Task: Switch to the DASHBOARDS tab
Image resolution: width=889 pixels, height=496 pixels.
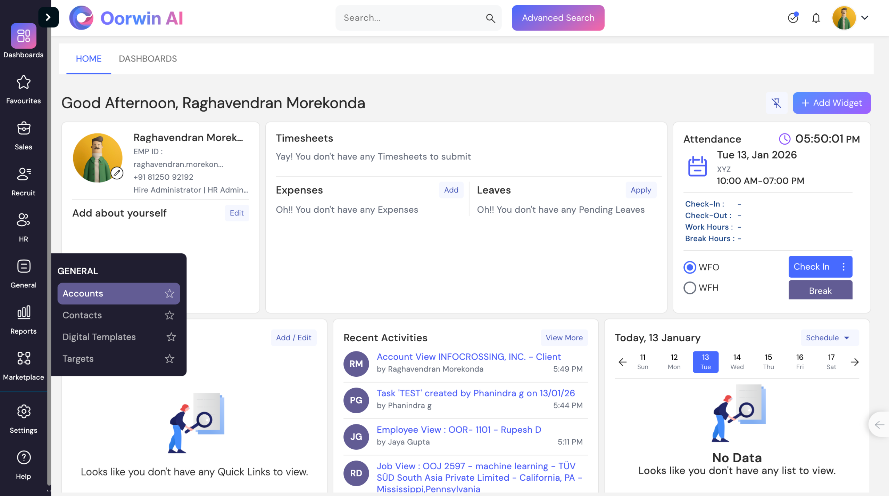Action: click(x=148, y=59)
